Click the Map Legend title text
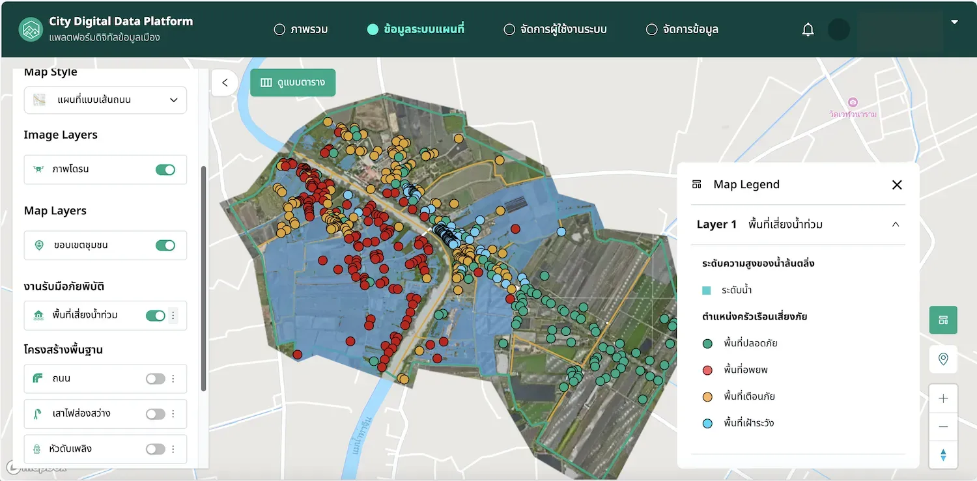 [x=746, y=185]
